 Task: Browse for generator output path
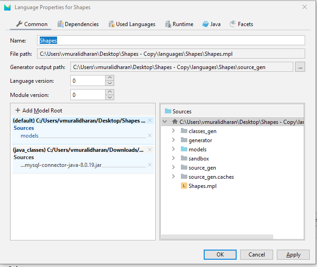click(300, 67)
